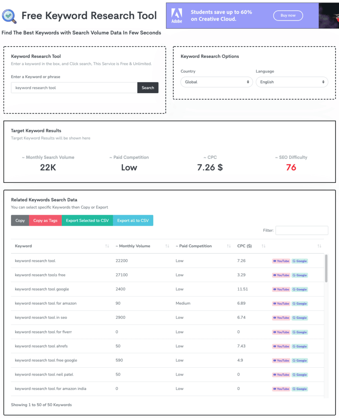Click the Search button
Viewport: 339px width, 418px height.
[148, 88]
